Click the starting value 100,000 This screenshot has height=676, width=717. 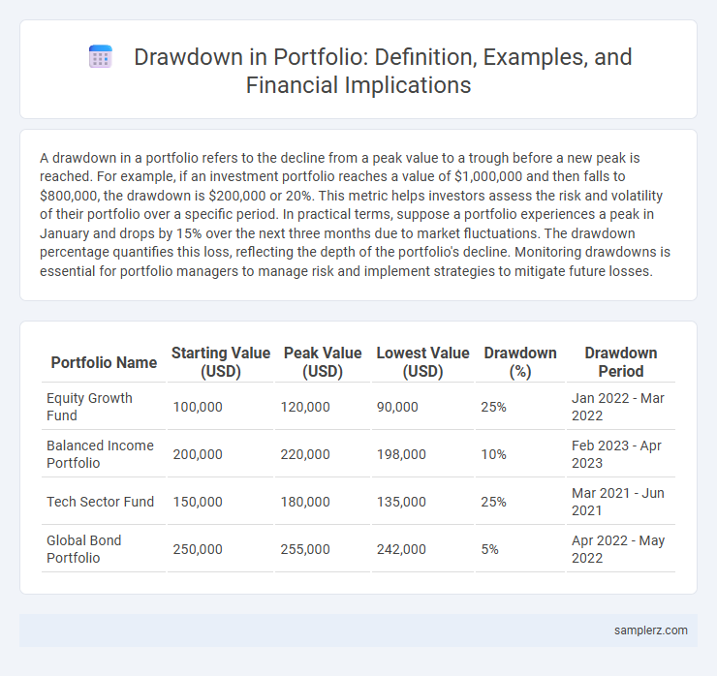[198, 407]
